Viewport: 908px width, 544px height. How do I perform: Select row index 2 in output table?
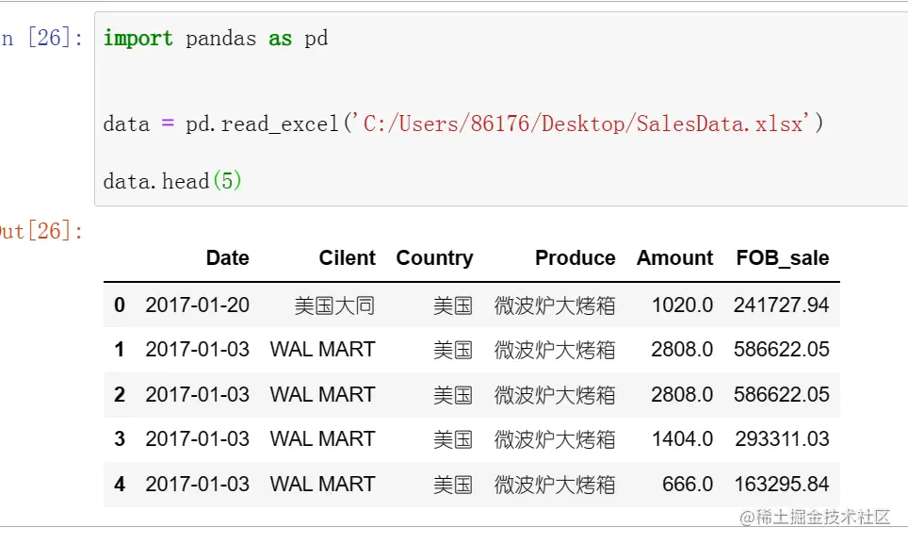120,394
